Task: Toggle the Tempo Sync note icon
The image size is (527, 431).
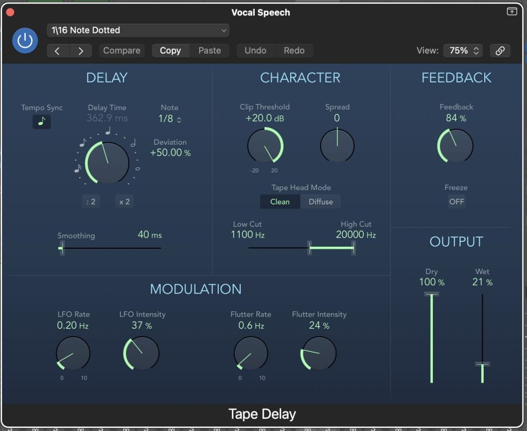Action: 42,122
